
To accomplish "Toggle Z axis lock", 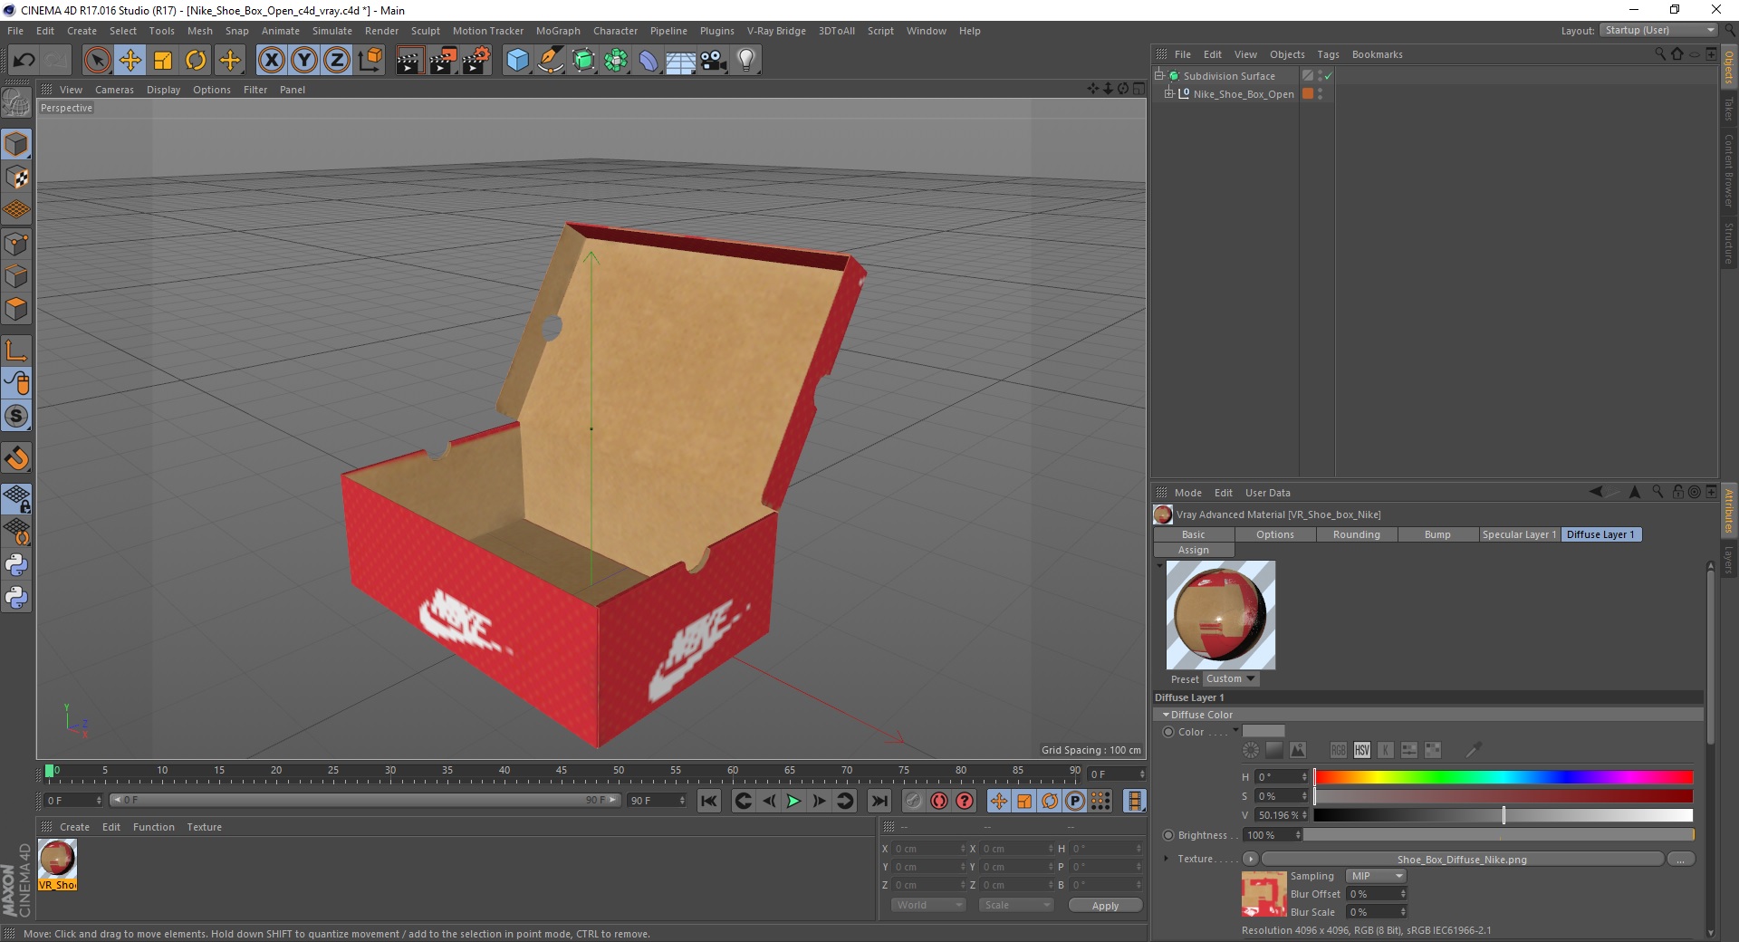I will pyautogui.click(x=337, y=61).
